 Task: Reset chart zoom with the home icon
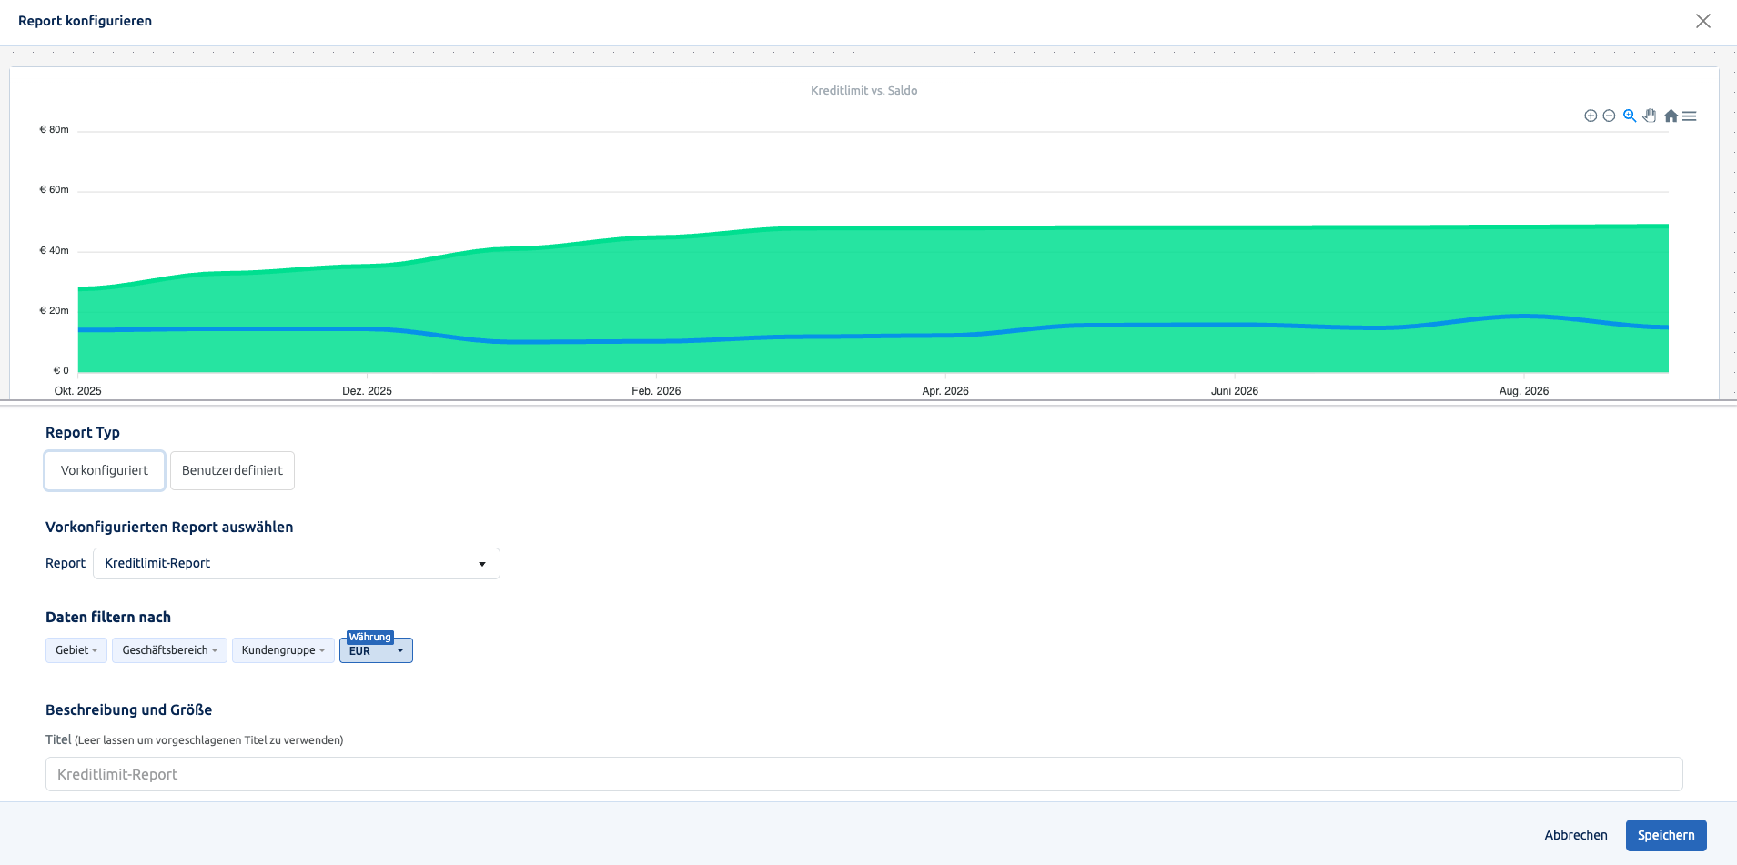pos(1671,116)
